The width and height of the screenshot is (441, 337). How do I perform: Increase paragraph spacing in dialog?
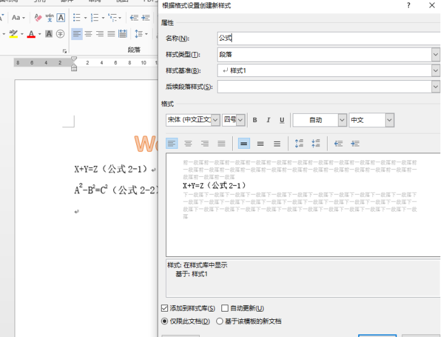click(x=299, y=144)
